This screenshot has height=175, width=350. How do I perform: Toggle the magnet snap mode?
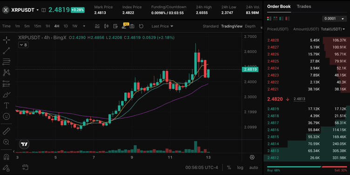click(7, 157)
